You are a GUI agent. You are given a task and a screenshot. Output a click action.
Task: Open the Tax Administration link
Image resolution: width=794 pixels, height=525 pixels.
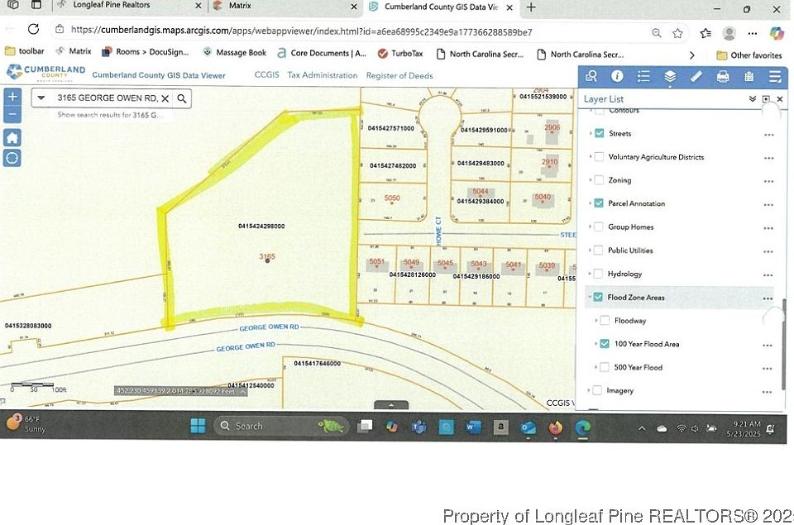322,75
